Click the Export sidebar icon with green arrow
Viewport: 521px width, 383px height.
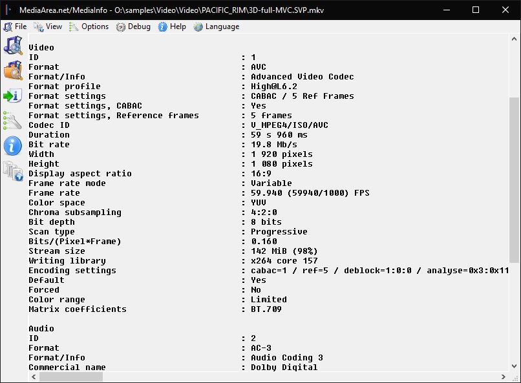(x=13, y=96)
